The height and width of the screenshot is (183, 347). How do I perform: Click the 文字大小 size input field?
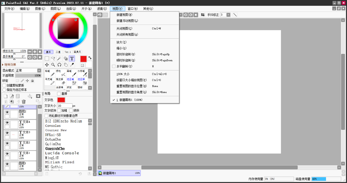[65, 106]
